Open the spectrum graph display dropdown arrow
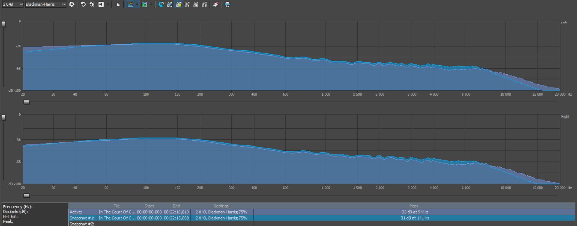This screenshot has width=577, height=226. coord(137,4)
